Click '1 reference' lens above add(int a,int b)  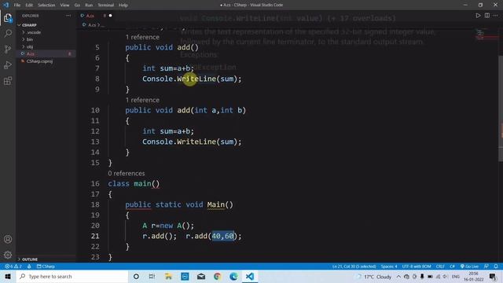click(142, 100)
